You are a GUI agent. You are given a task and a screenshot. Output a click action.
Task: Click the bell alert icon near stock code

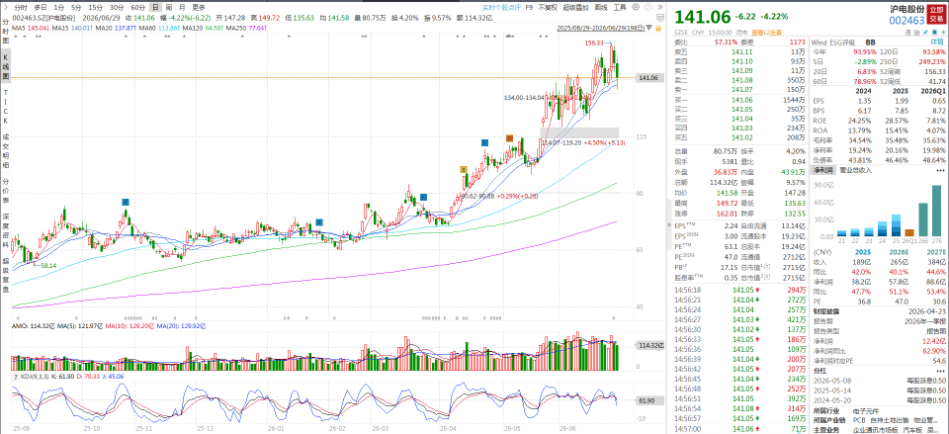934,32
